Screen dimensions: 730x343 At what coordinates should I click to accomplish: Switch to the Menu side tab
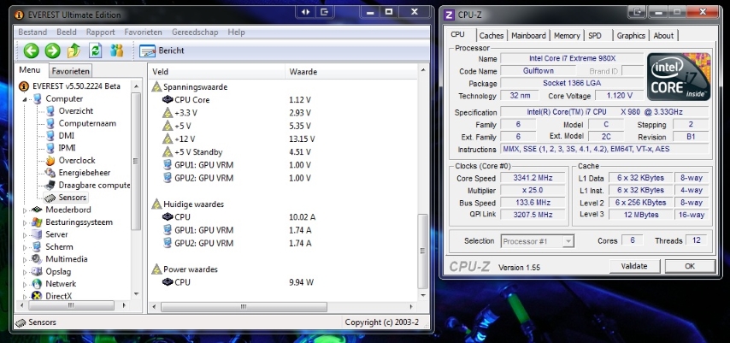pyautogui.click(x=30, y=70)
